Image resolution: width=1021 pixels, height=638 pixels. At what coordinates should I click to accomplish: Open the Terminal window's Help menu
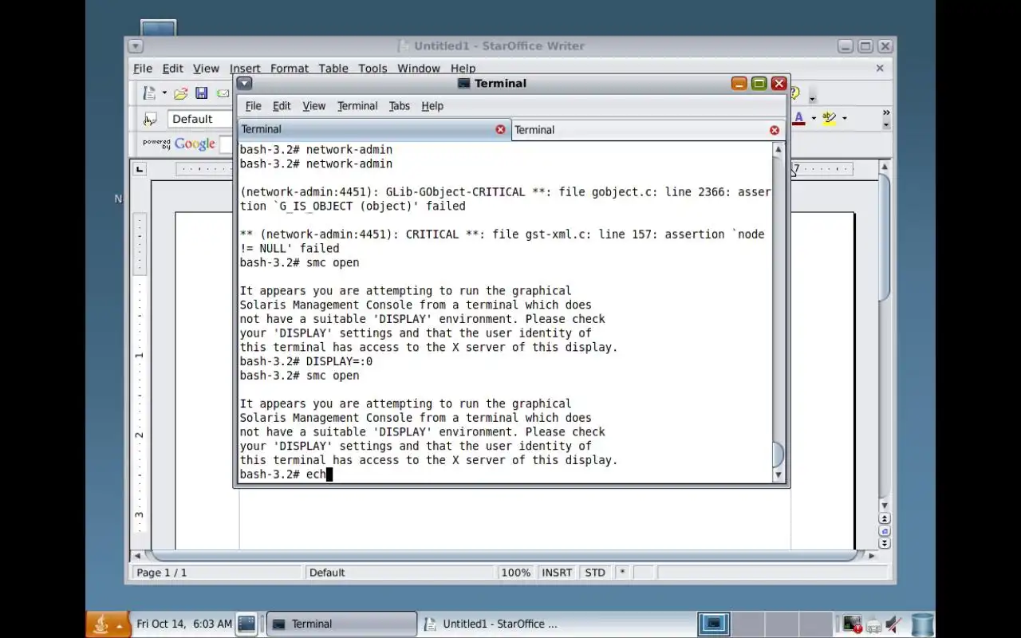pos(432,106)
